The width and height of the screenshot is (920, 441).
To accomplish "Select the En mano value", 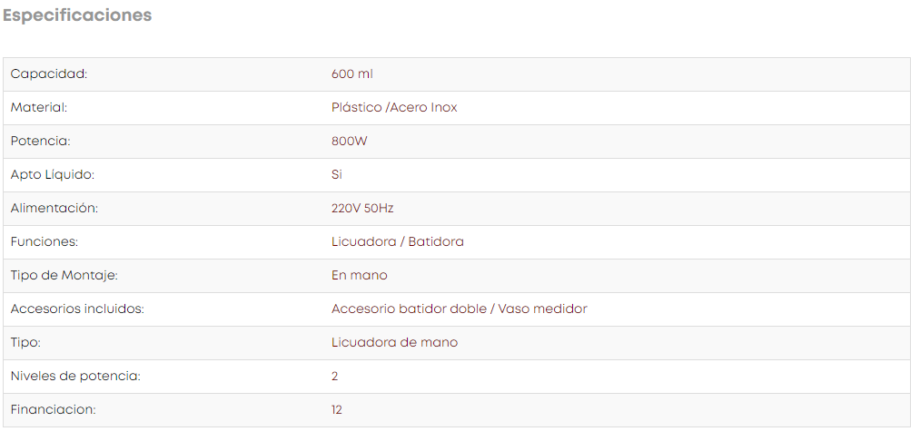I will tap(359, 276).
